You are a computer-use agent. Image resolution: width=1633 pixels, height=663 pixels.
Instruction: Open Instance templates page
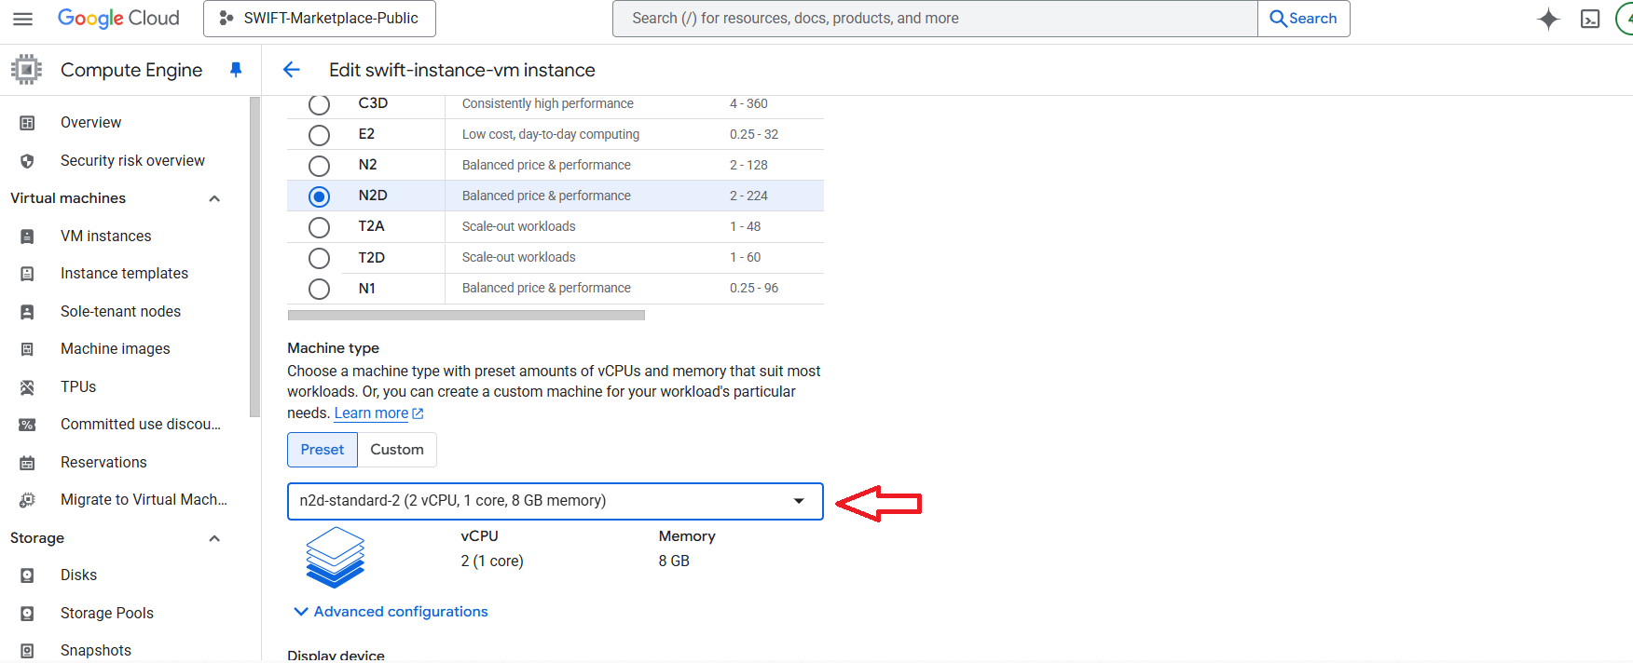pos(124,274)
